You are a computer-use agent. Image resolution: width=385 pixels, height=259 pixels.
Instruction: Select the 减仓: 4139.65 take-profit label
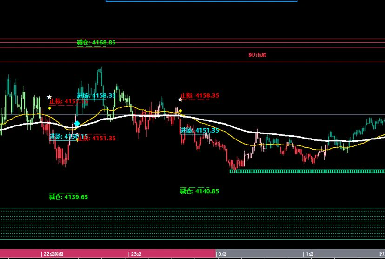(x=68, y=197)
